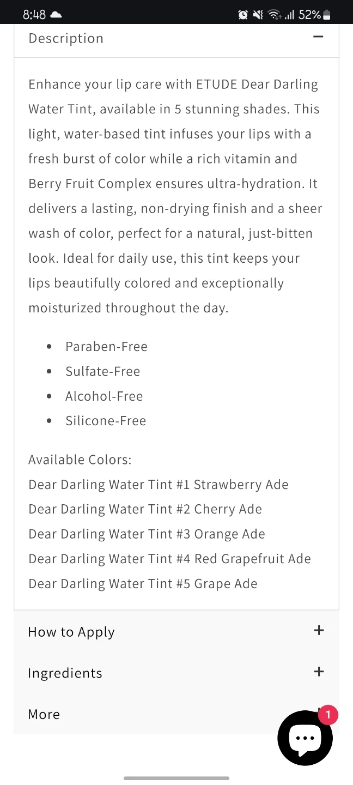The height and width of the screenshot is (785, 353).
Task: Open the Shopify chat bubble
Action: tap(305, 738)
